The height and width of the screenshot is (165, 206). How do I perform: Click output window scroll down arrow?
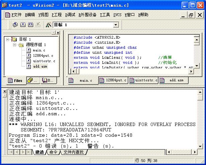coord(200,146)
